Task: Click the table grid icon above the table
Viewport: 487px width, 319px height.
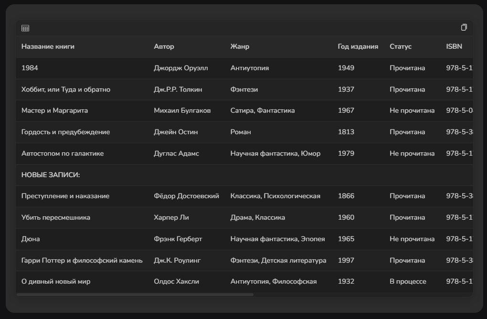Action: 25,28
